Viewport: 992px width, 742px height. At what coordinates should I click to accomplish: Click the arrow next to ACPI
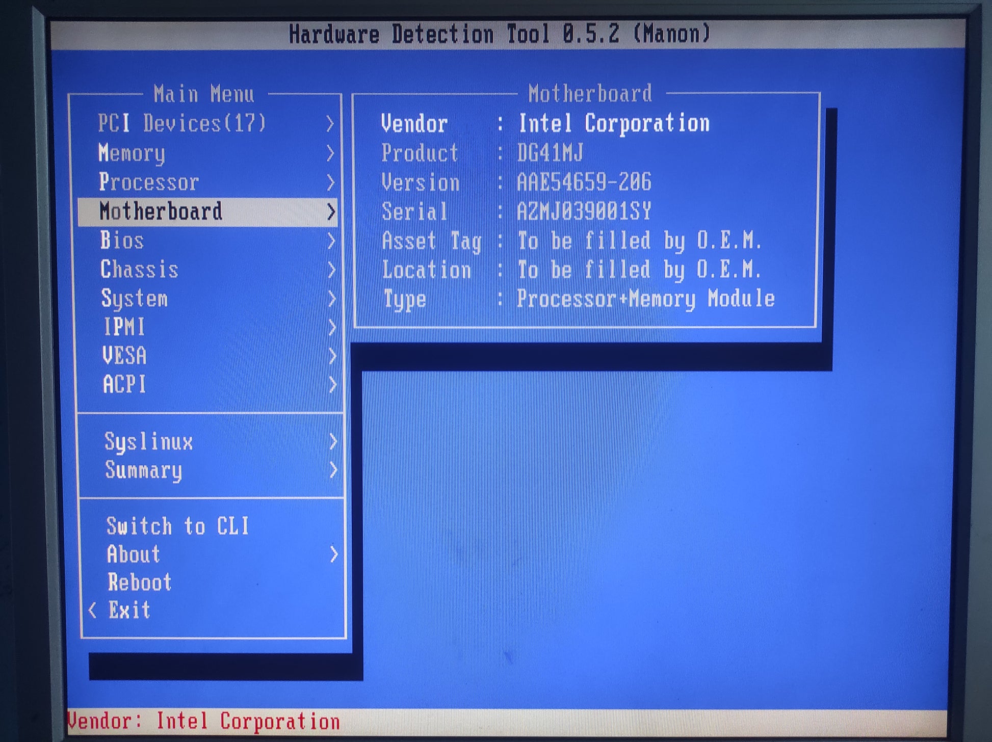tap(333, 385)
